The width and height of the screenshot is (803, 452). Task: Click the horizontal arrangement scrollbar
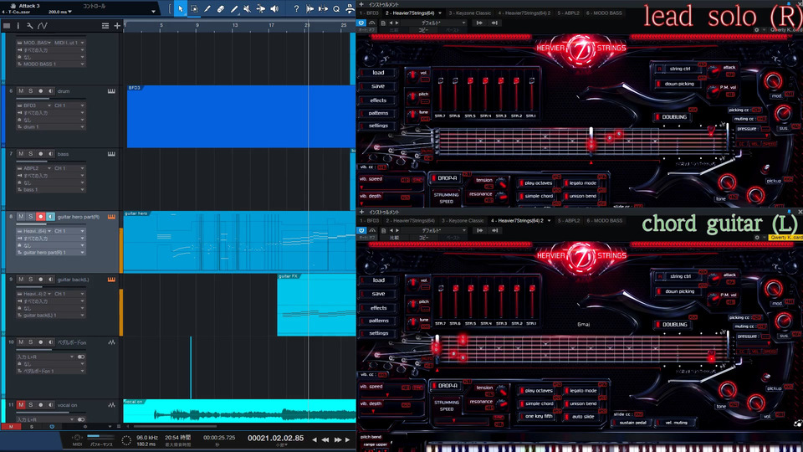pos(174,426)
